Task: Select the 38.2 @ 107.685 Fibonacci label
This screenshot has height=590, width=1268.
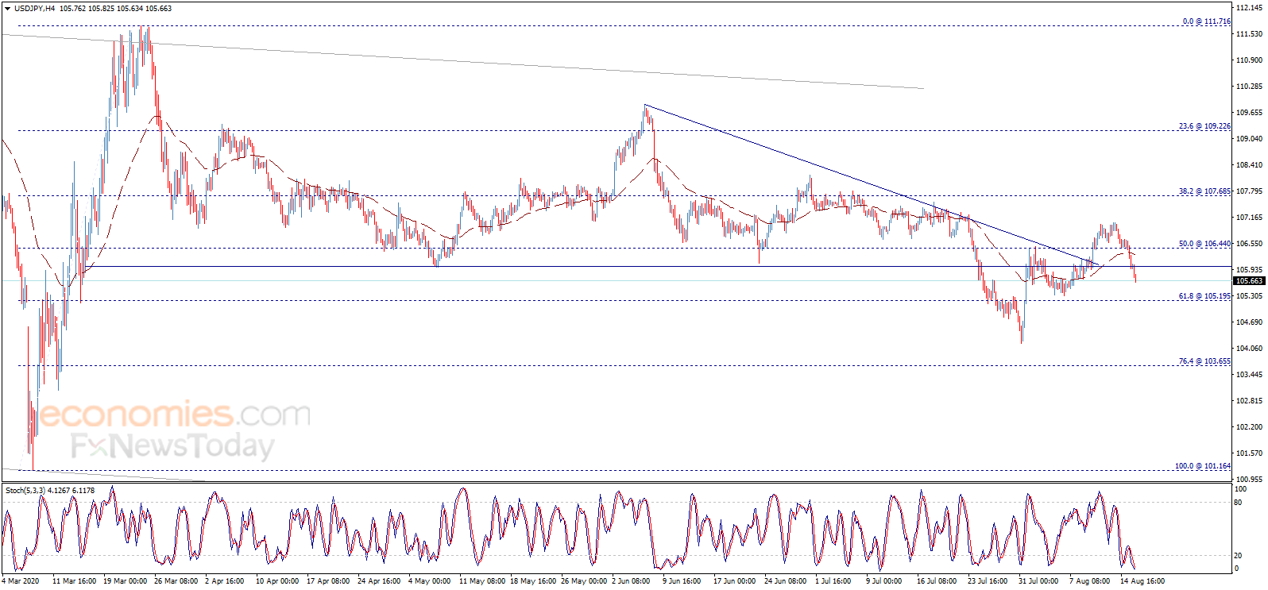Action: (x=1204, y=191)
